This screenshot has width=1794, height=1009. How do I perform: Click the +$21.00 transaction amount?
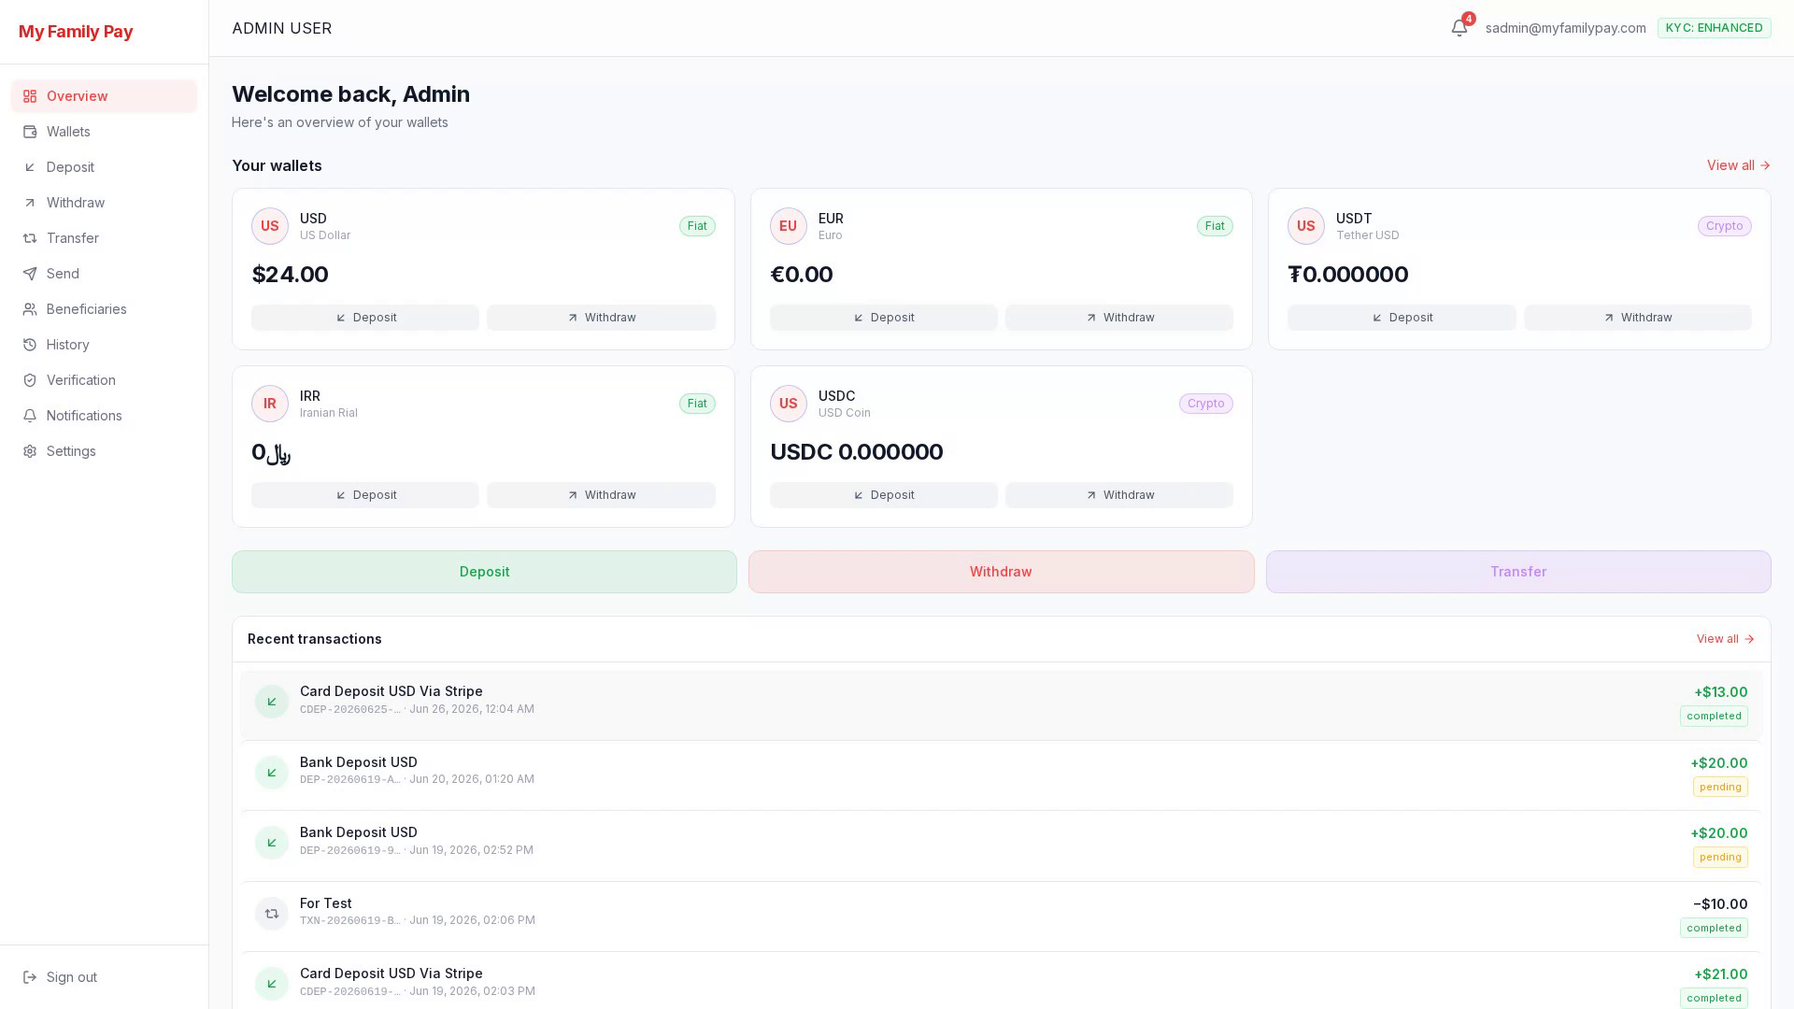point(1720,974)
